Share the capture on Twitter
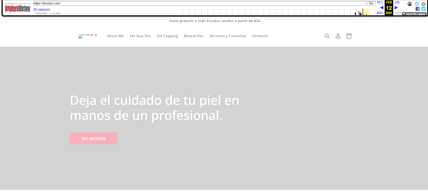428x196 pixels. tap(423, 9)
